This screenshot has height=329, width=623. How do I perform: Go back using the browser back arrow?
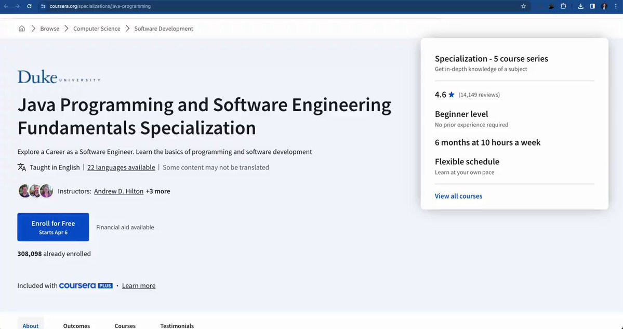tap(6, 6)
